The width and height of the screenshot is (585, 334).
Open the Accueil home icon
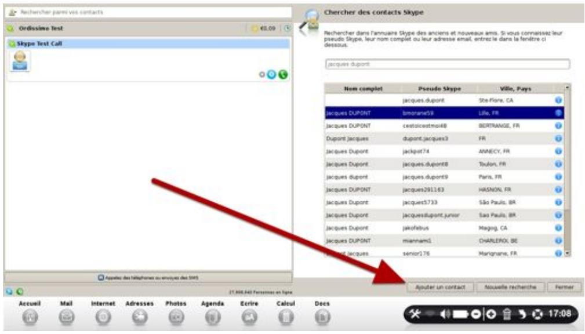pos(30,317)
